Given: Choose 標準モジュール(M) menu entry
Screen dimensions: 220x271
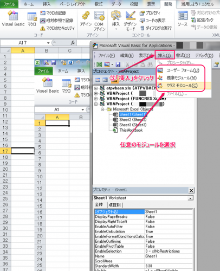Looking at the screenshot, I should [x=182, y=78].
